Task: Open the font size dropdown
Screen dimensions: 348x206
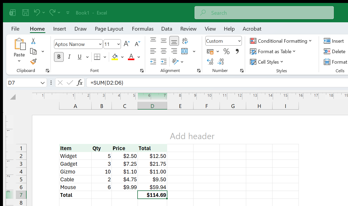Action: click(x=119, y=44)
